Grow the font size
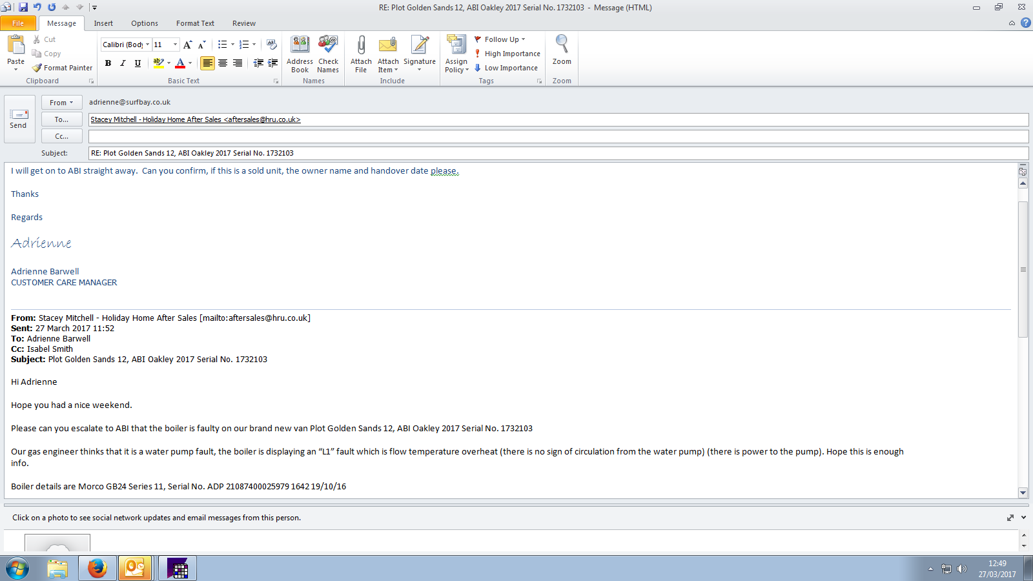The height and width of the screenshot is (581, 1033). pyautogui.click(x=187, y=45)
